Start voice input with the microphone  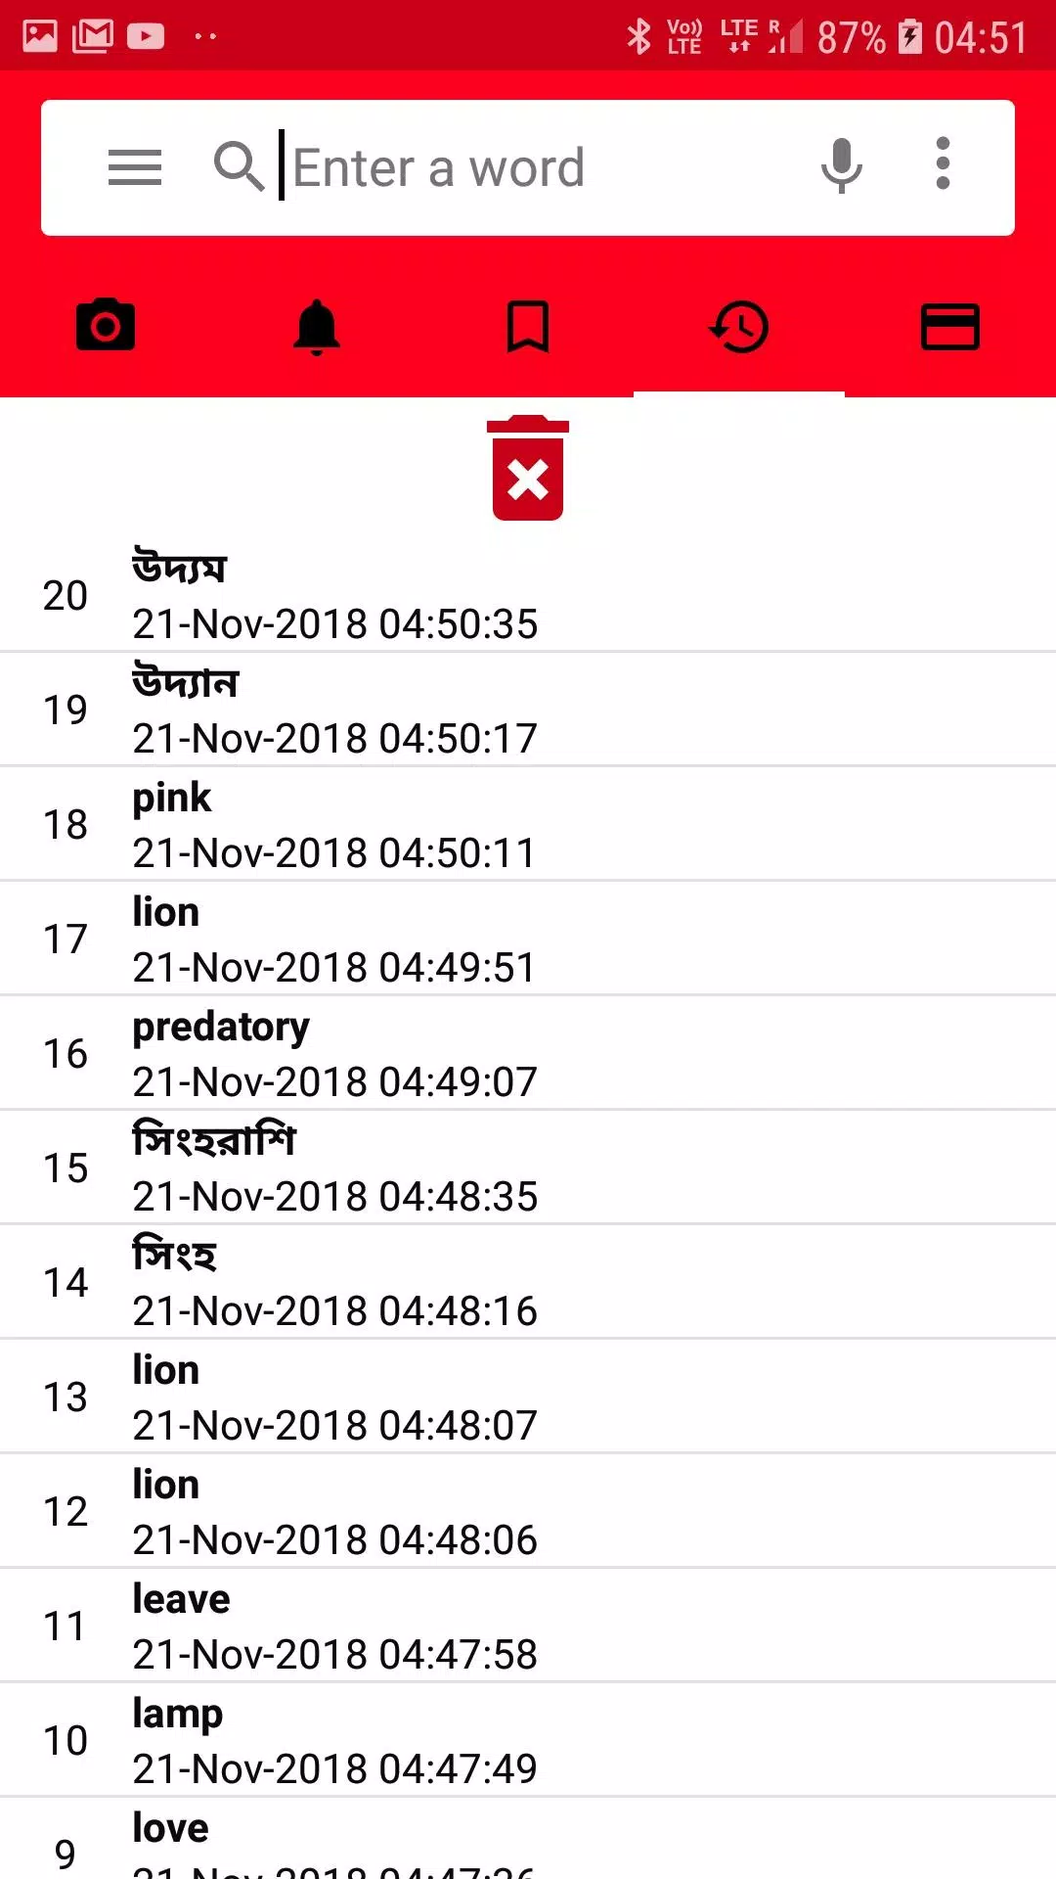841,166
